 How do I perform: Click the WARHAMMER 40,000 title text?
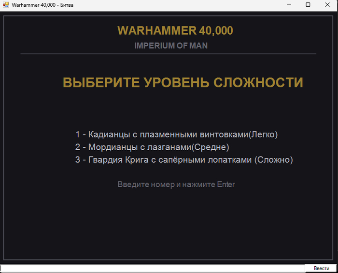point(175,30)
